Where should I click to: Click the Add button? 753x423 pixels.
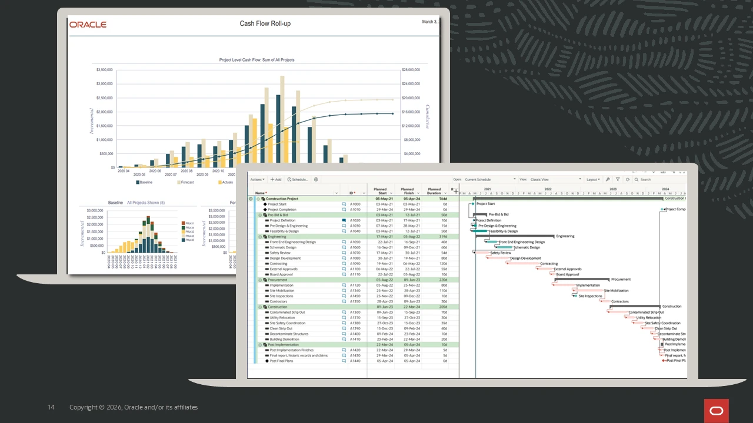[276, 179]
